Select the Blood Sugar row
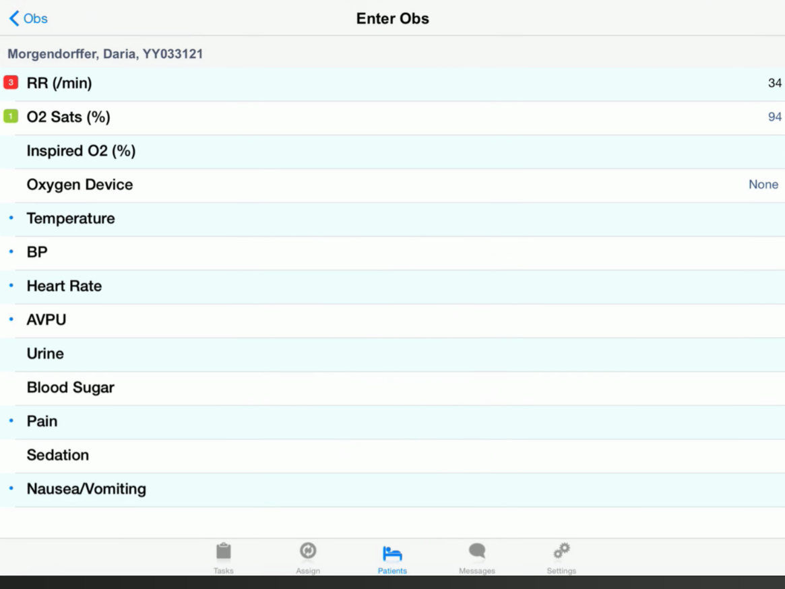The height and width of the screenshot is (589, 785). coord(392,387)
